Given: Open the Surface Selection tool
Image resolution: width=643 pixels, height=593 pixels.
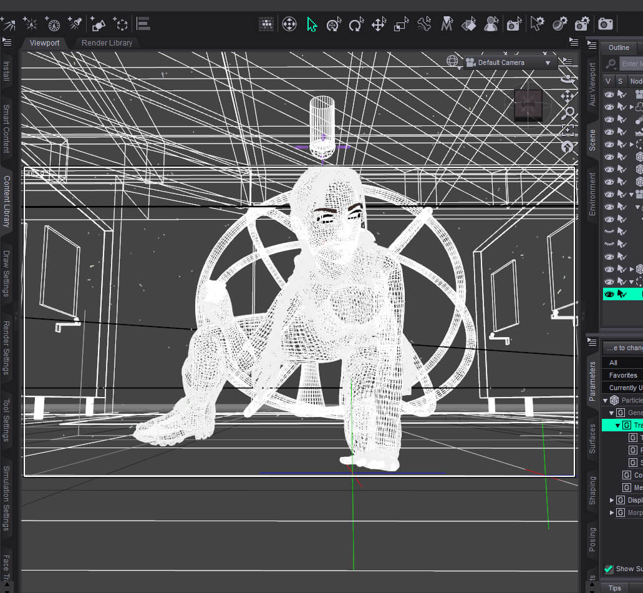Looking at the screenshot, I should [469, 24].
